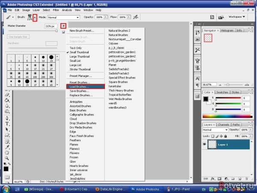Select the Zoom tool

(x=7, y=158)
